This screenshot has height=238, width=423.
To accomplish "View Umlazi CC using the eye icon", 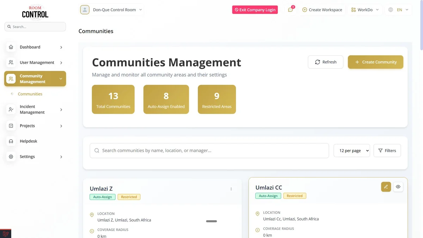I will pyautogui.click(x=398, y=187).
